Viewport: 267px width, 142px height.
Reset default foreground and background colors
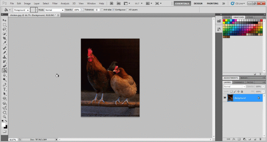coord(3,121)
